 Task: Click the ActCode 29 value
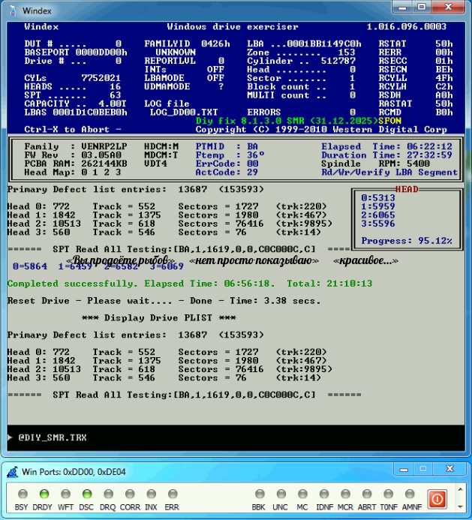pos(252,173)
